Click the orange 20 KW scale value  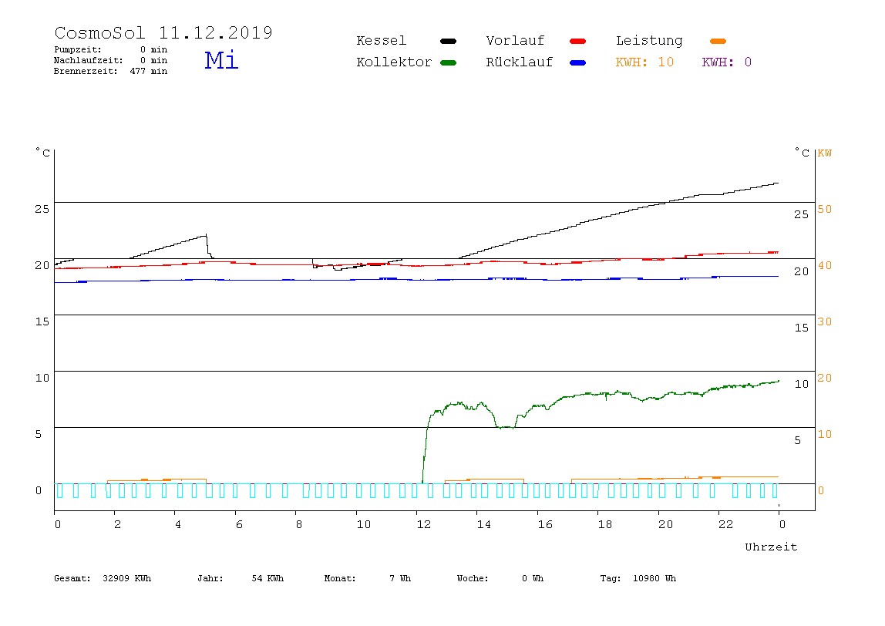(825, 379)
